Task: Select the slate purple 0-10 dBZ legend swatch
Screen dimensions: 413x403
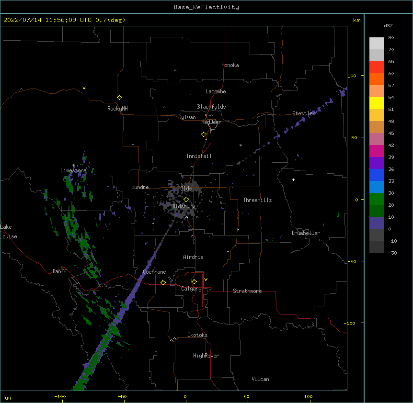Action: 377,223
